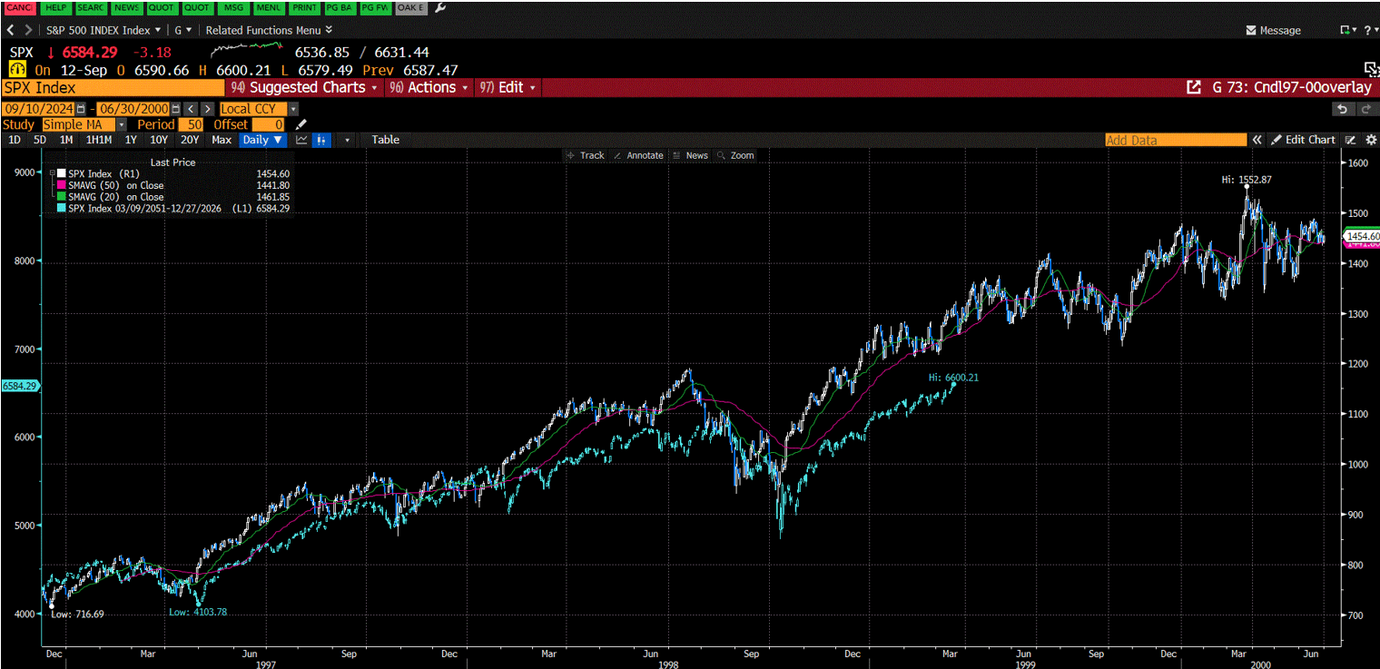Click the pencil edit icon after the Offset field
The width and height of the screenshot is (1380, 669).
pyautogui.click(x=301, y=123)
